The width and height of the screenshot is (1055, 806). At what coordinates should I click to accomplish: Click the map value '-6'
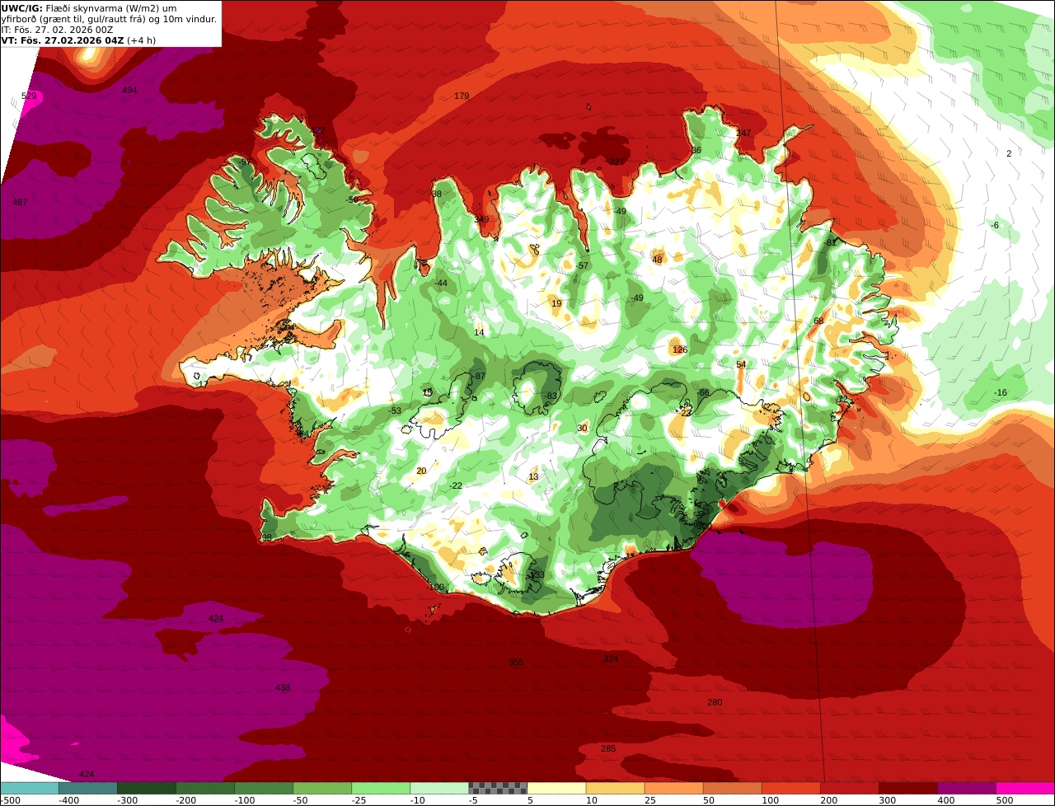[x=995, y=226]
